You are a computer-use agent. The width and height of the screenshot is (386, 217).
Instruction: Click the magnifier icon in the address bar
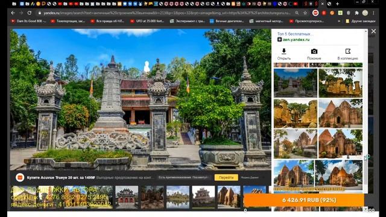click(297, 13)
